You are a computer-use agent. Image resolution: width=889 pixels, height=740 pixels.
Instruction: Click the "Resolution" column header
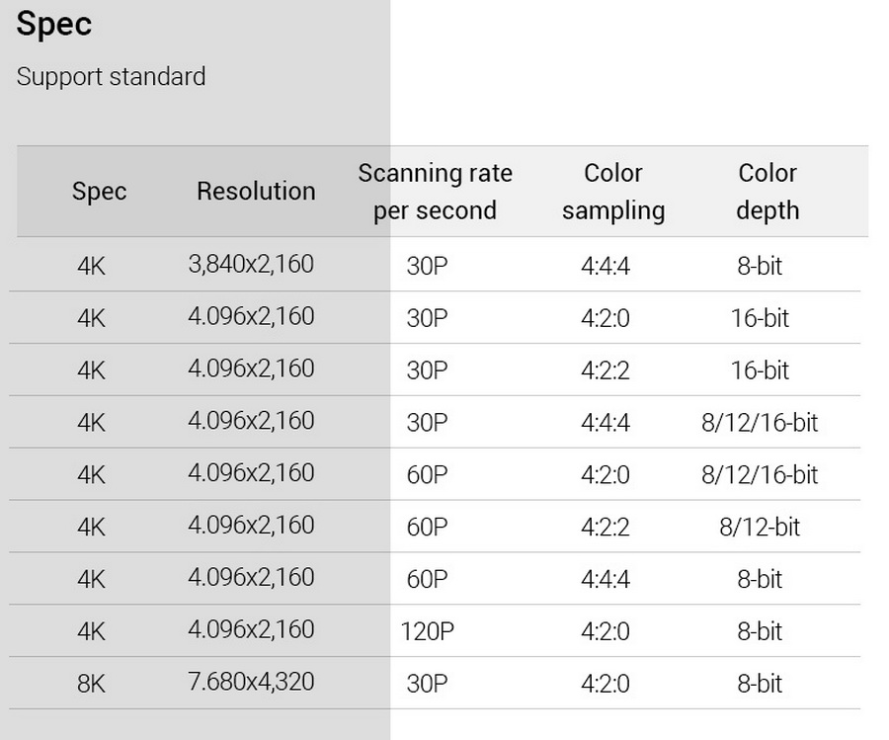point(256,191)
